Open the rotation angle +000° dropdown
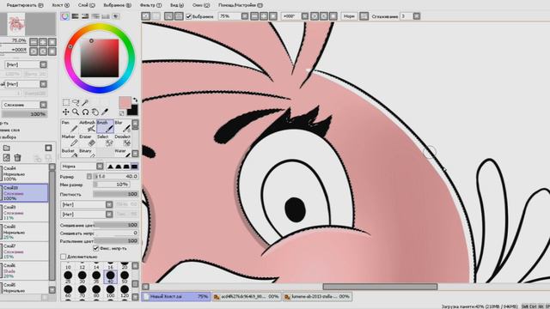The image size is (550, 309). (305, 16)
